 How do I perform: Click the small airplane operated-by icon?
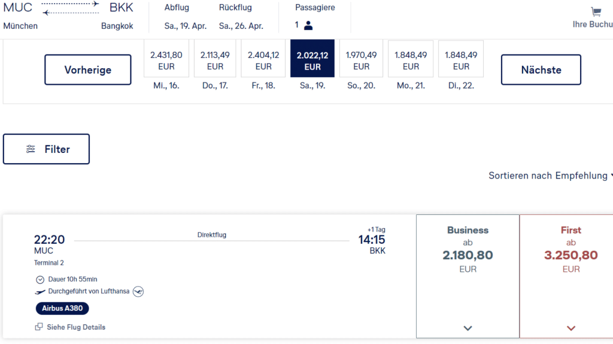(41, 291)
